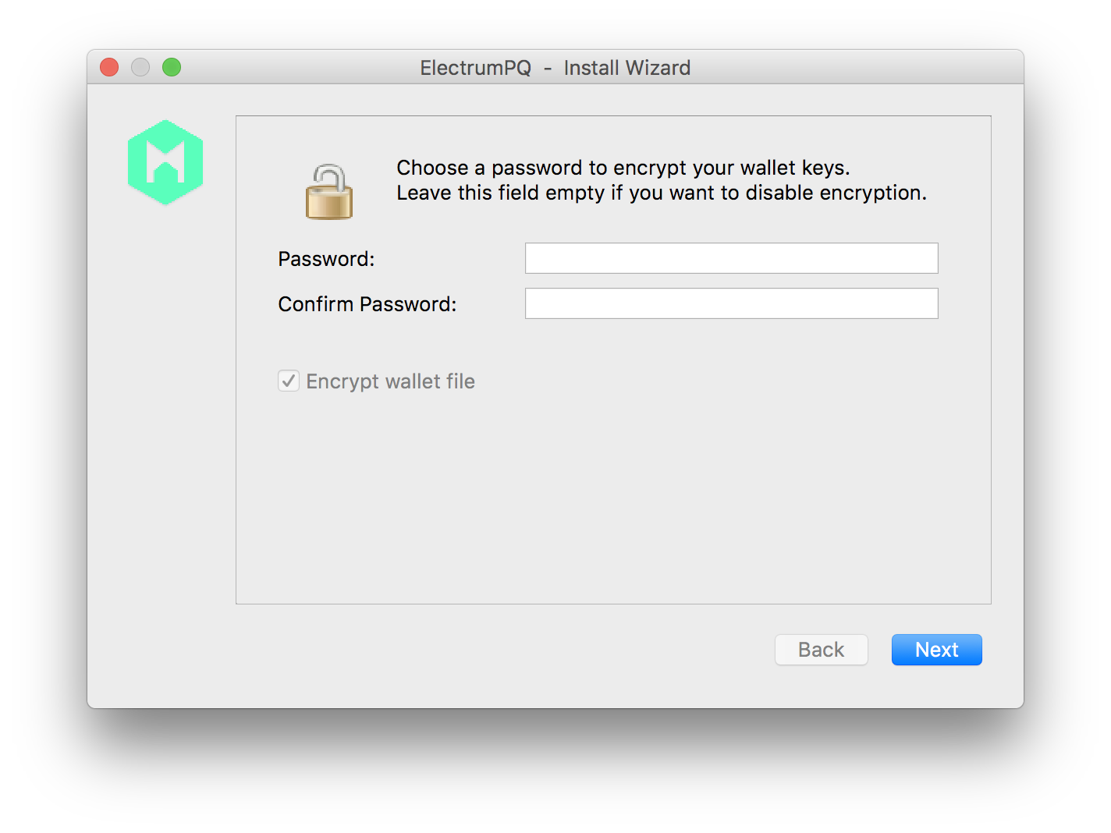This screenshot has height=833, width=1111.
Task: Click the empty space left of Back button
Action: [x=499, y=650]
